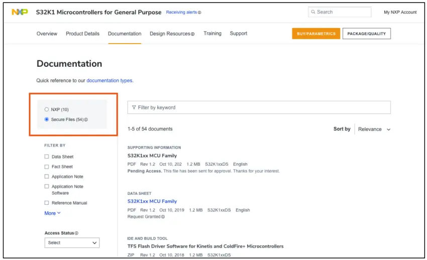Click the 1-5 of 54 documents count
The width and height of the screenshot is (427, 260).
(x=150, y=129)
